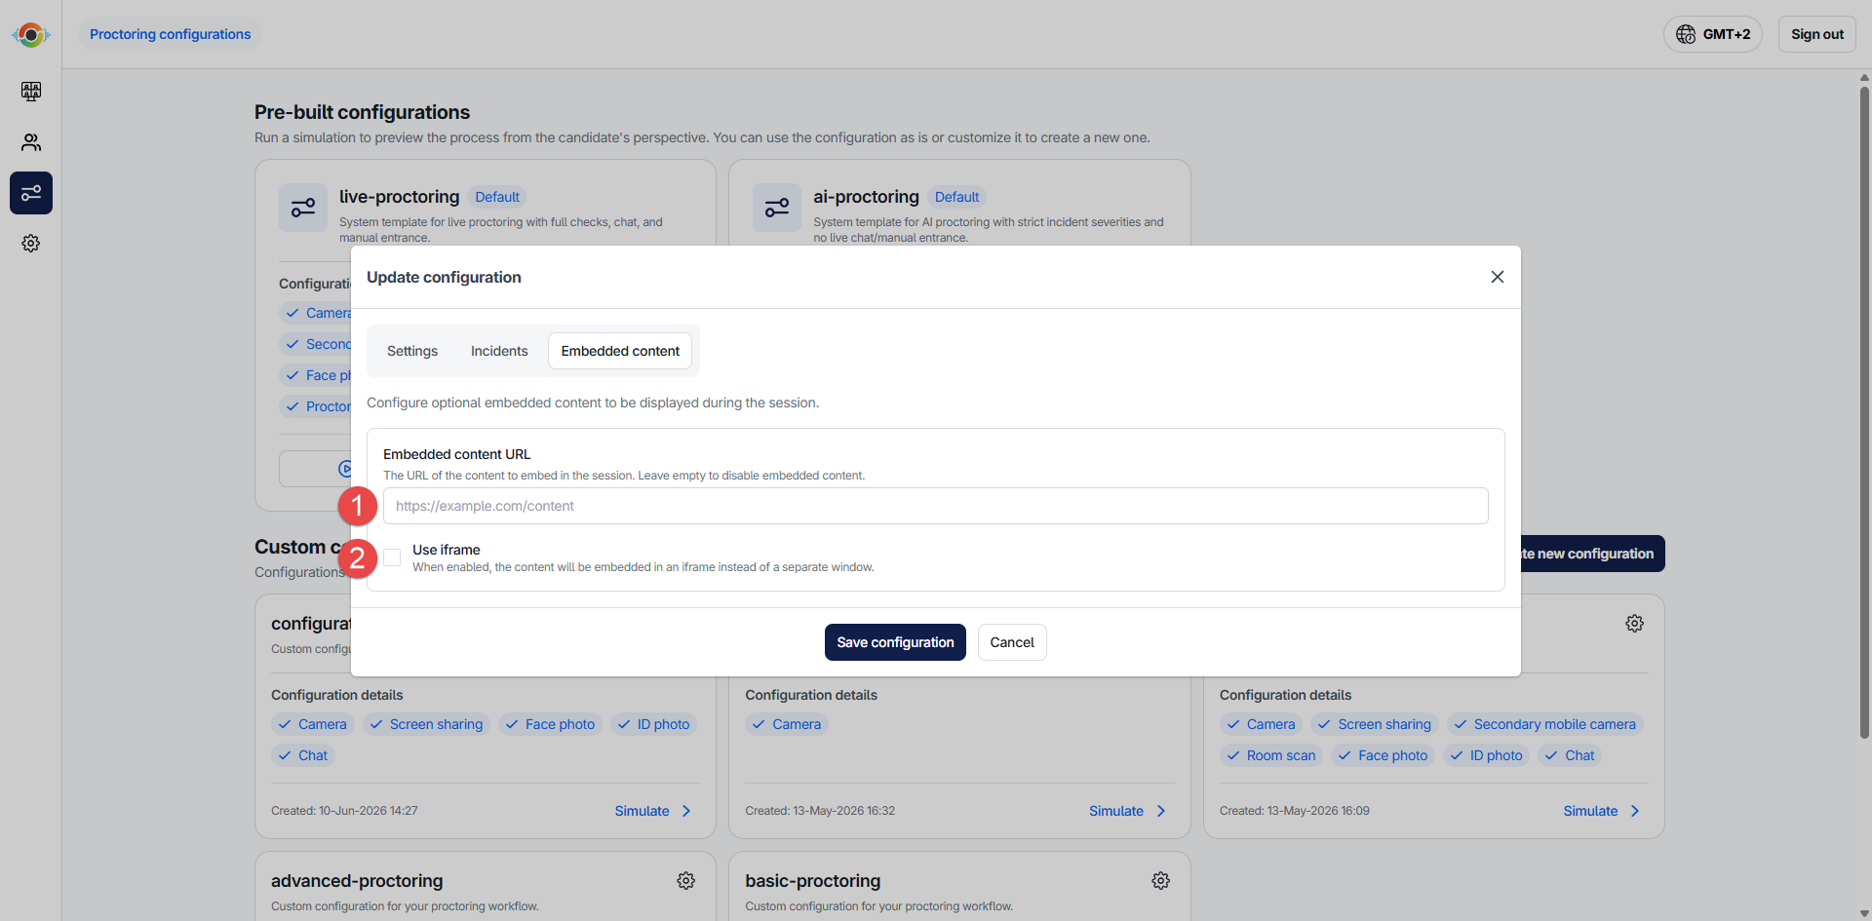Click the live-proctoring template title

point(399,197)
